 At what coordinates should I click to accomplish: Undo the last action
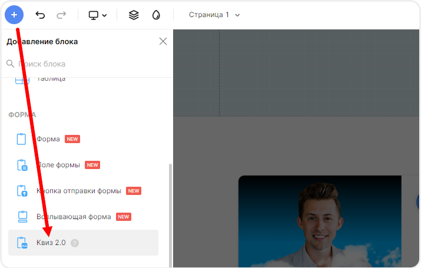click(40, 15)
